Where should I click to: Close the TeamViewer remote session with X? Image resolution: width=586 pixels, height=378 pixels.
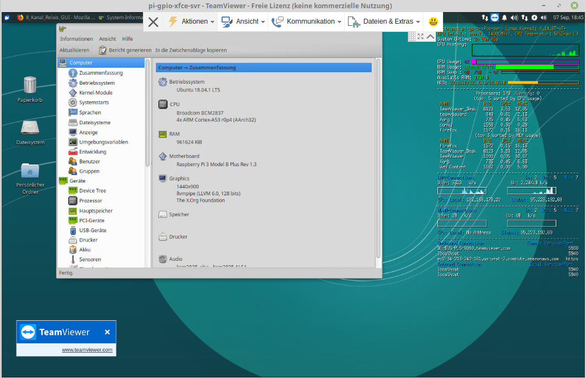pos(153,22)
